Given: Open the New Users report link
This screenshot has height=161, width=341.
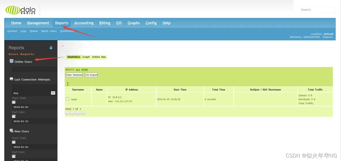Looking at the screenshot, I should coord(22,131).
